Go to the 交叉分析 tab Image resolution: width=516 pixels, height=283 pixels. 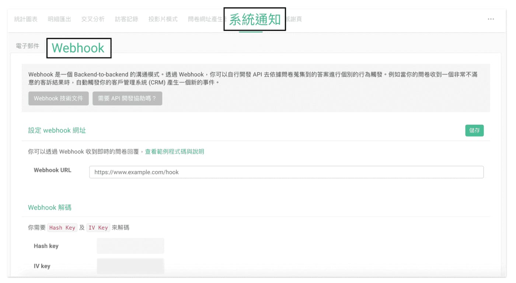click(x=93, y=19)
